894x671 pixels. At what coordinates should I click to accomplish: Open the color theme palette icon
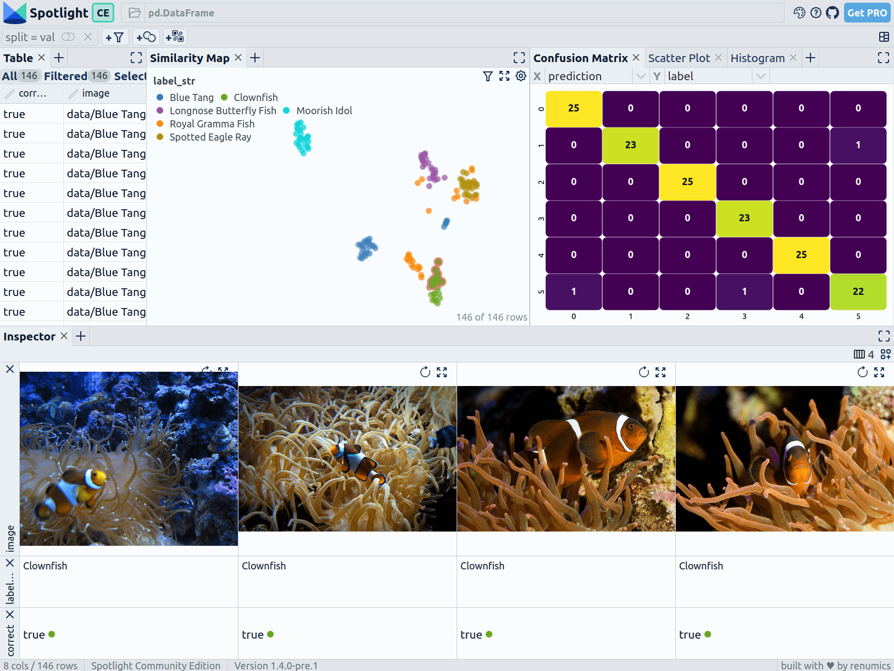click(799, 13)
